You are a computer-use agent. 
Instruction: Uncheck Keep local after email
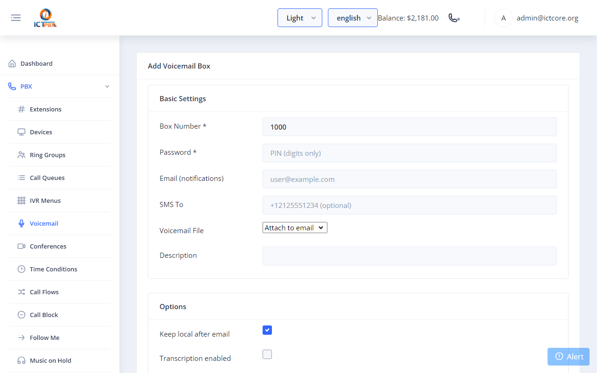tap(267, 330)
